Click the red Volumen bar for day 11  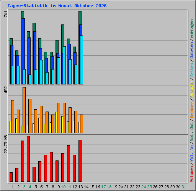point(69,163)
